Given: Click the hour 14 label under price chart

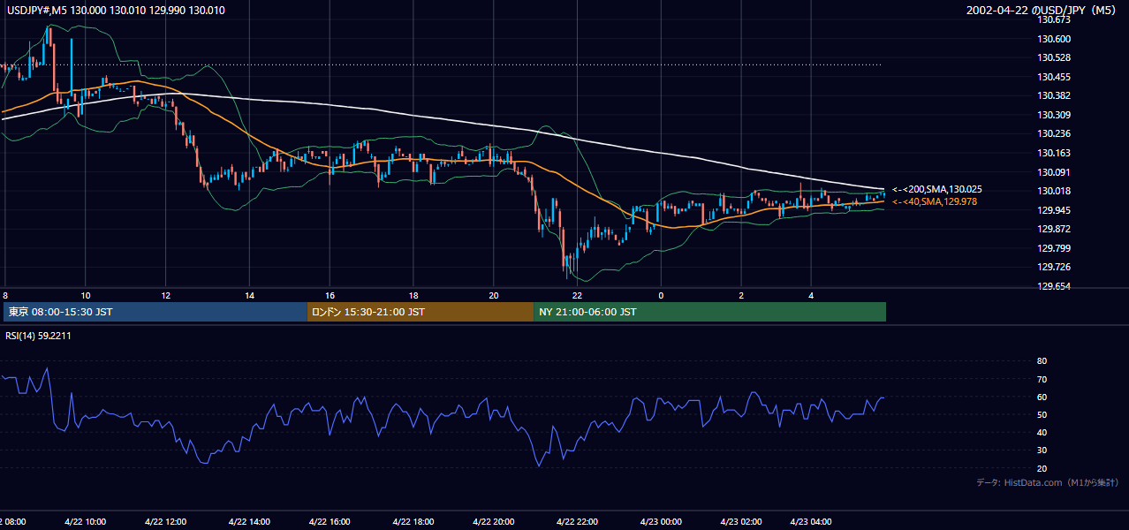Looking at the screenshot, I should [249, 295].
